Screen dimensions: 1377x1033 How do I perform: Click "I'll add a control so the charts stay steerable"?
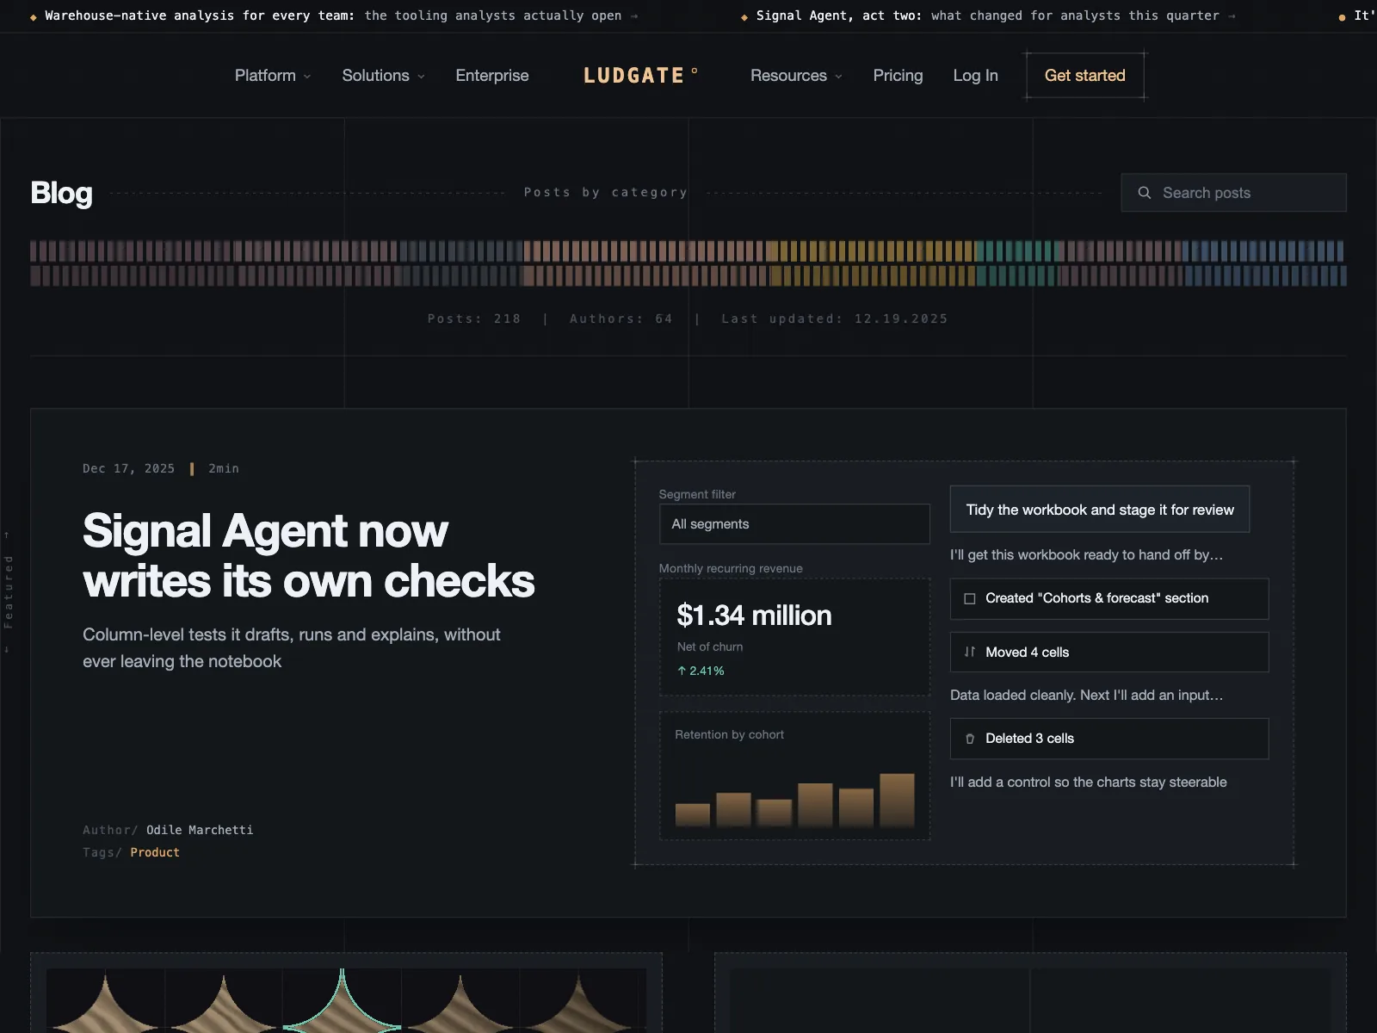click(1089, 782)
